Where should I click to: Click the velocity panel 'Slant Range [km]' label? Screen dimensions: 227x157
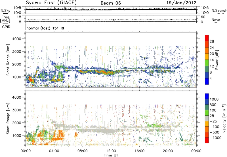(8, 118)
